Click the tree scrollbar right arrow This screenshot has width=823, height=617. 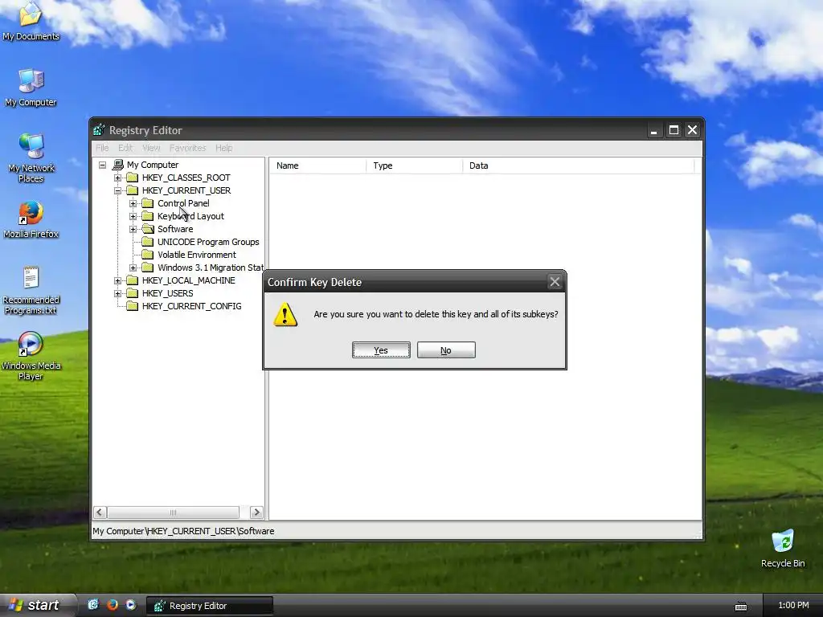pos(256,512)
